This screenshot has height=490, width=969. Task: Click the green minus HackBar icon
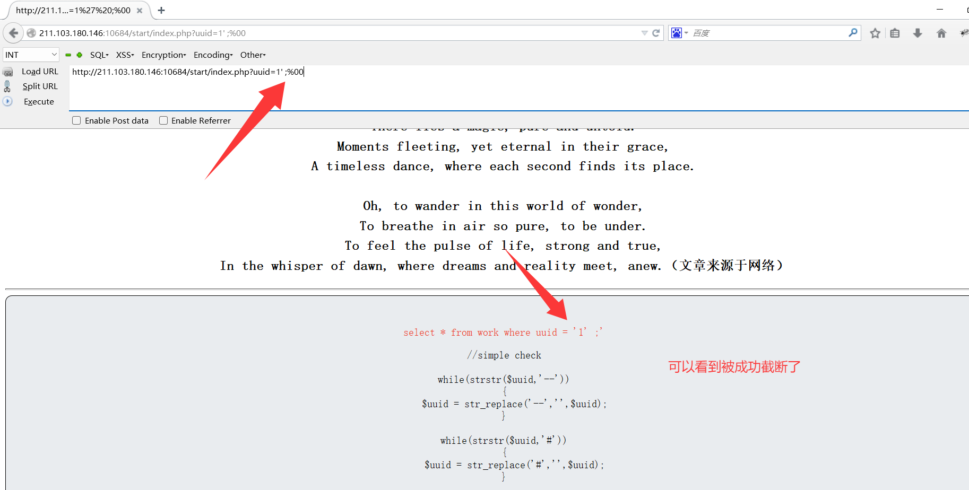68,55
